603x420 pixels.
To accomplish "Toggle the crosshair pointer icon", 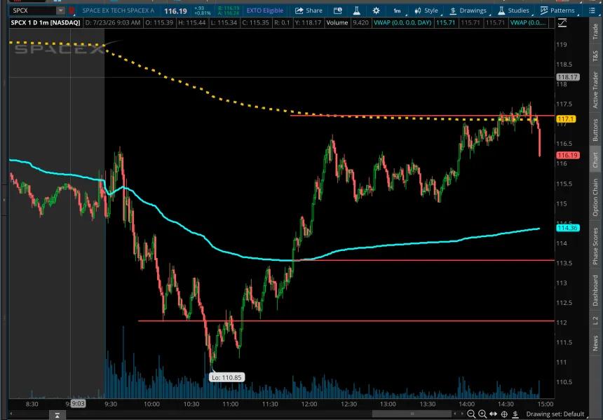I will coord(504,414).
